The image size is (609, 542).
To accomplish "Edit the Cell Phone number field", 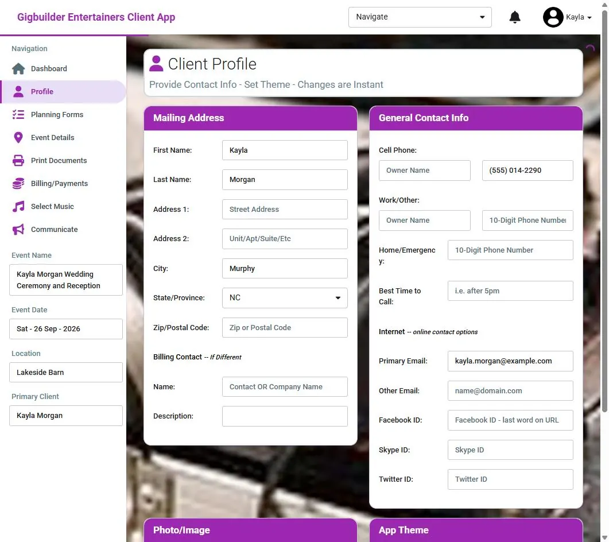I will pos(527,171).
